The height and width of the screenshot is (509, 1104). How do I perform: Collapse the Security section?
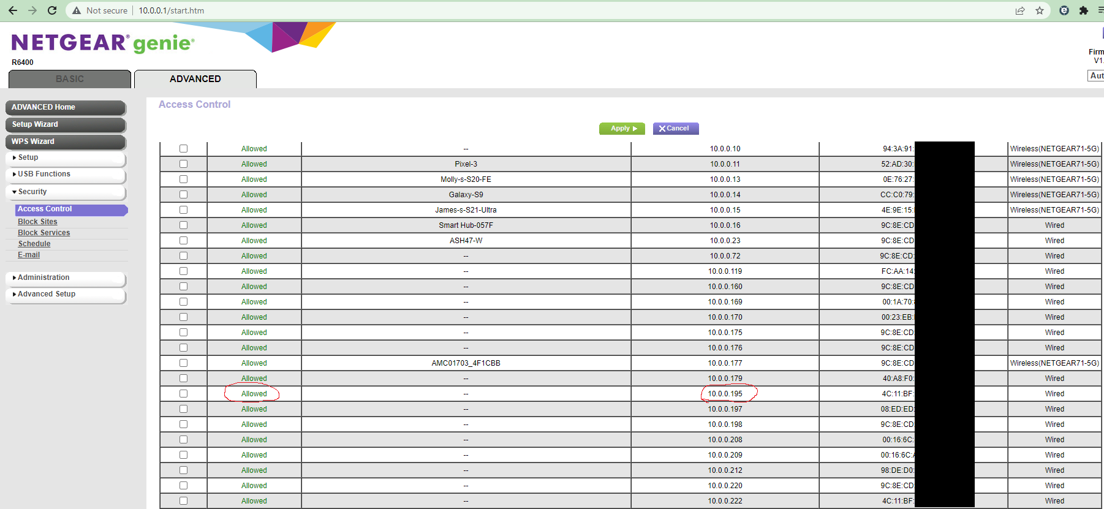[66, 192]
